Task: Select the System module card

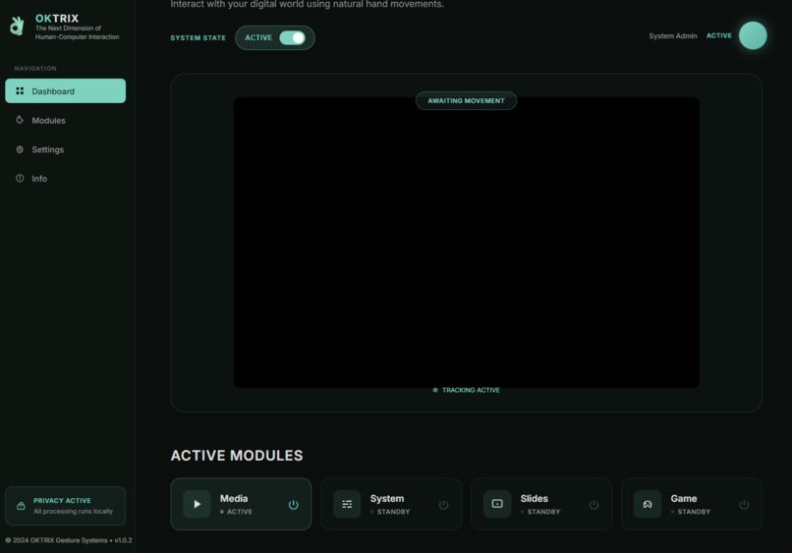Action: pyautogui.click(x=391, y=504)
